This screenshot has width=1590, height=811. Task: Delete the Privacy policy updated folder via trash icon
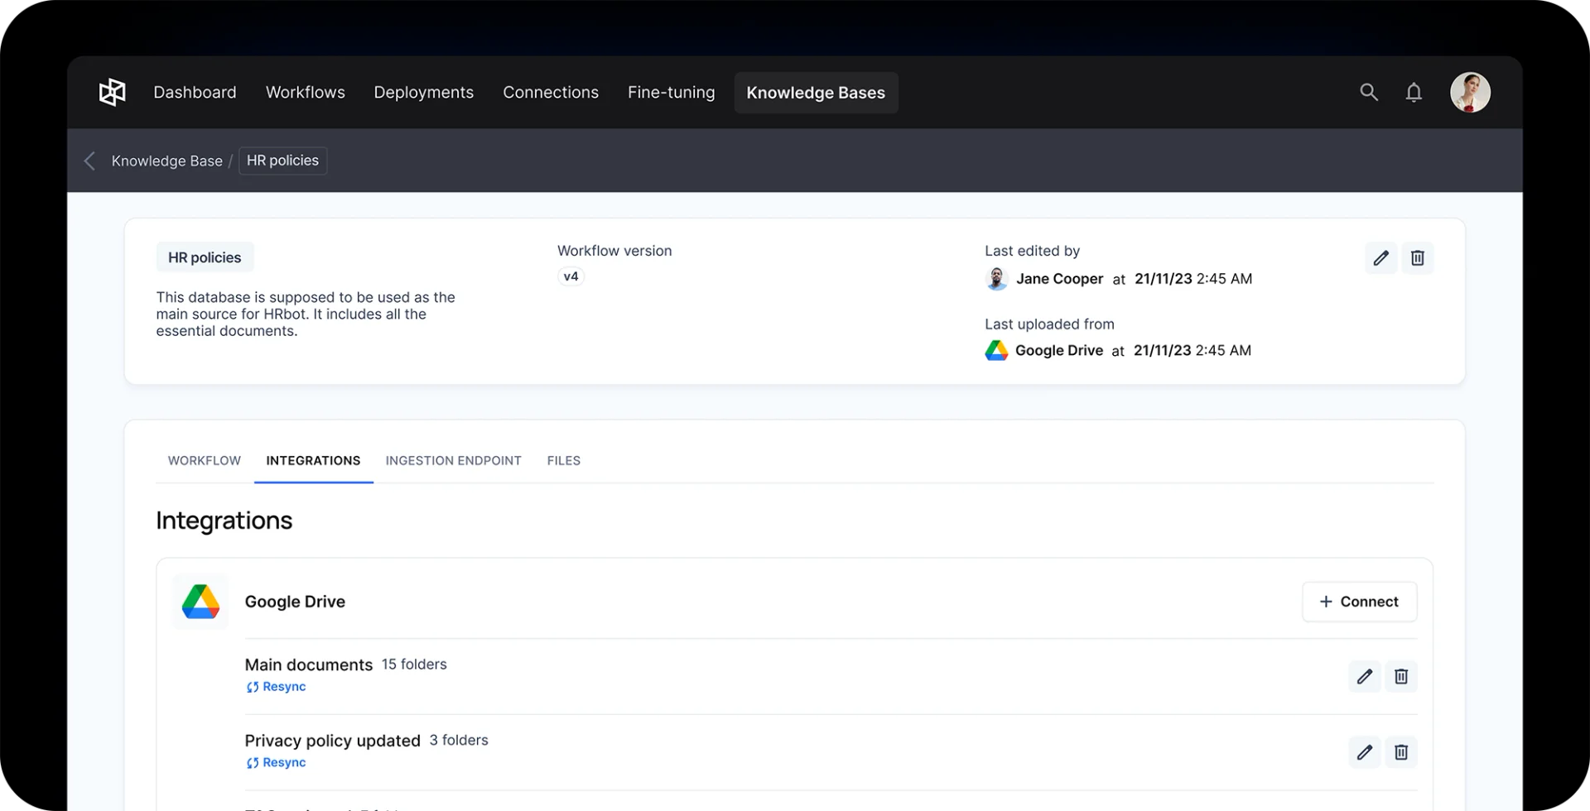pos(1400,752)
